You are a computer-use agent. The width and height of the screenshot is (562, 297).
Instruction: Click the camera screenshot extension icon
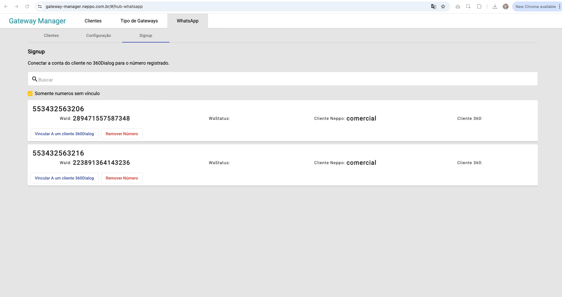458,6
